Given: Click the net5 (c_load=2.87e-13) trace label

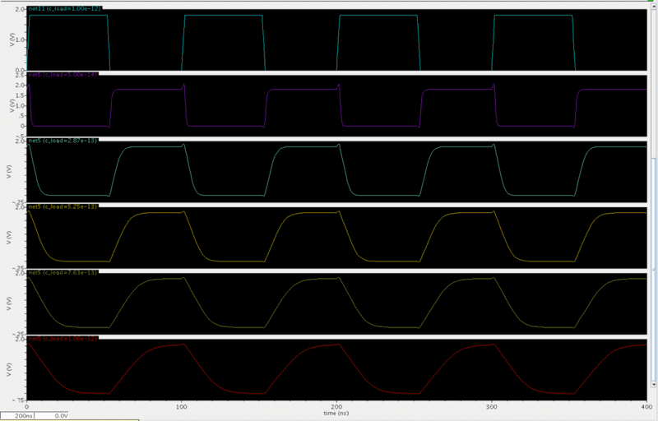Looking at the screenshot, I should (x=63, y=141).
